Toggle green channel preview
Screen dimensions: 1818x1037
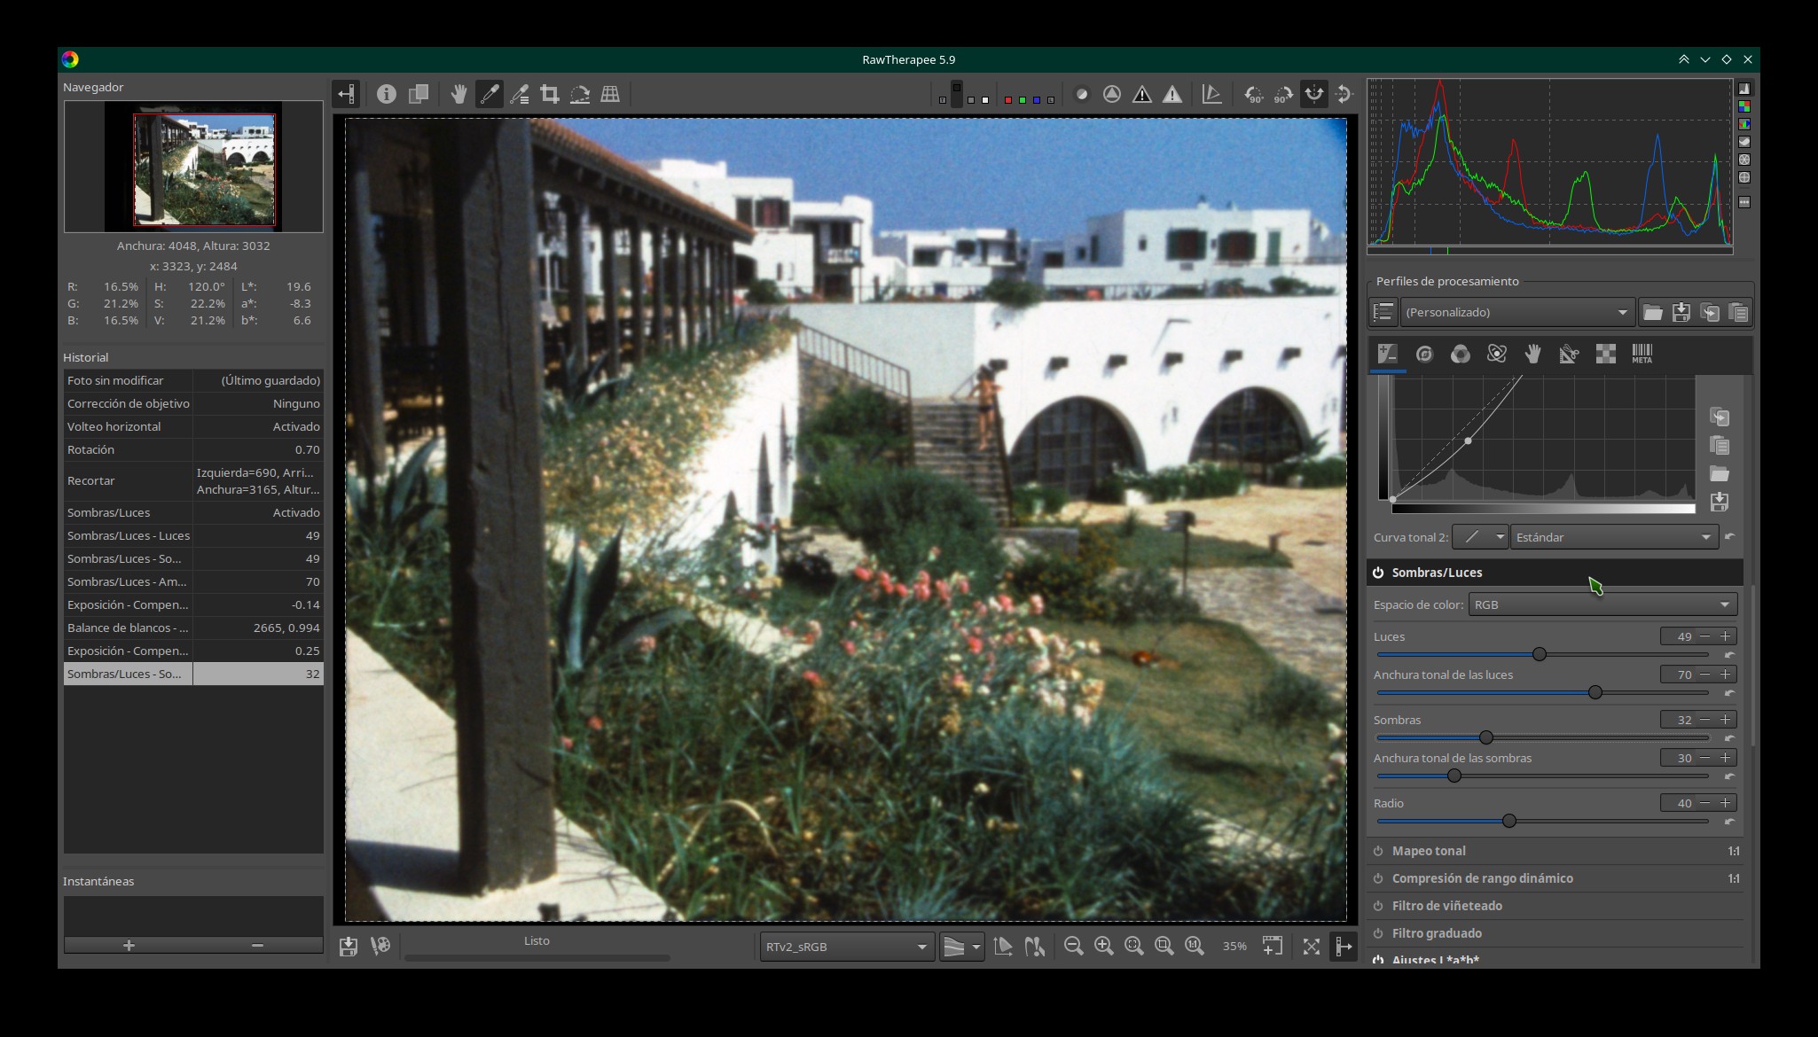point(1022,100)
